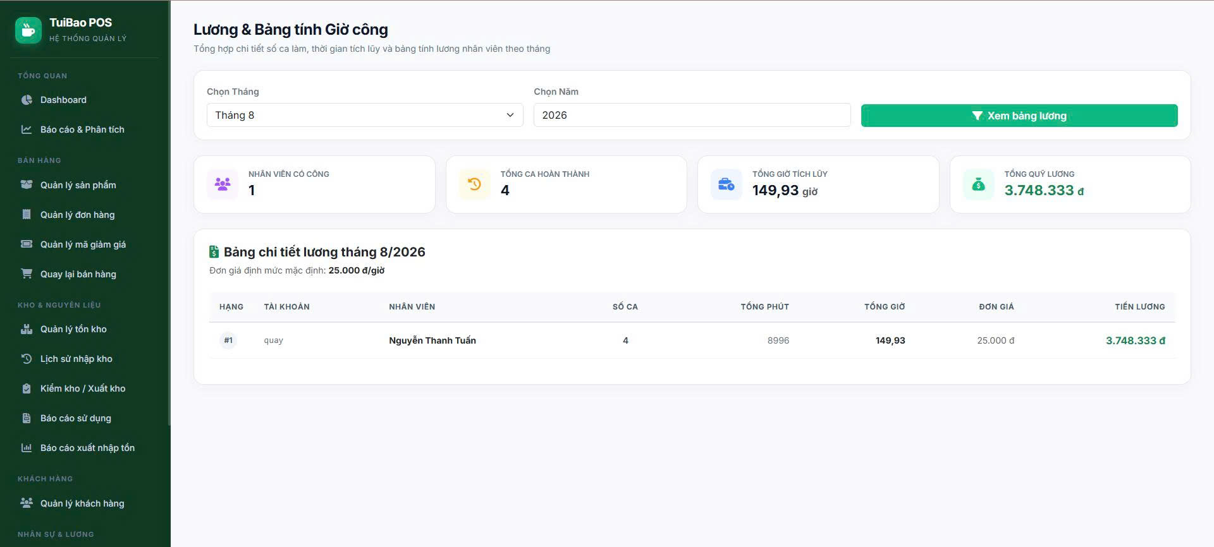Viewport: 1214px width, 547px height.
Task: Open Kiểm kho / Xuất kho page
Action: point(85,388)
